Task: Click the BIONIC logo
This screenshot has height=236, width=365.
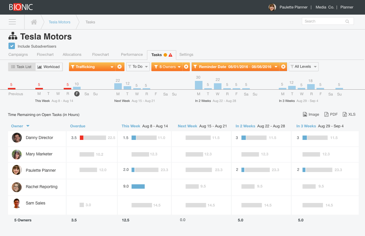Action: [21, 7]
